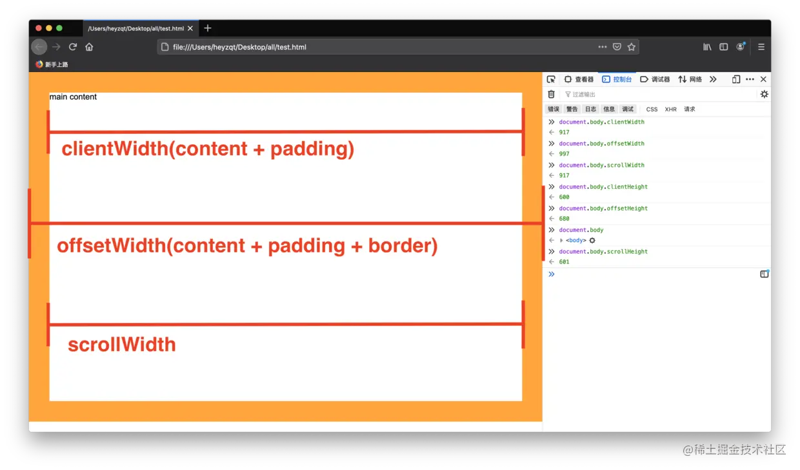The height and width of the screenshot is (470, 800).
Task: Toggle the 日志 logs filter
Action: coord(591,109)
